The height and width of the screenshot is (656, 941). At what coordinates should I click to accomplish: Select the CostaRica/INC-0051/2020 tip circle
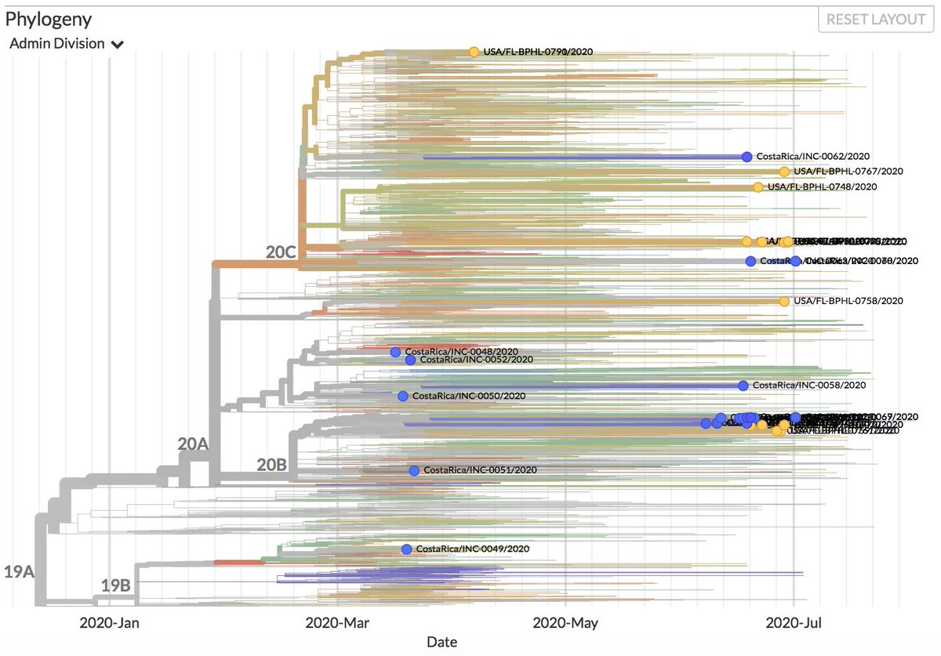(414, 470)
